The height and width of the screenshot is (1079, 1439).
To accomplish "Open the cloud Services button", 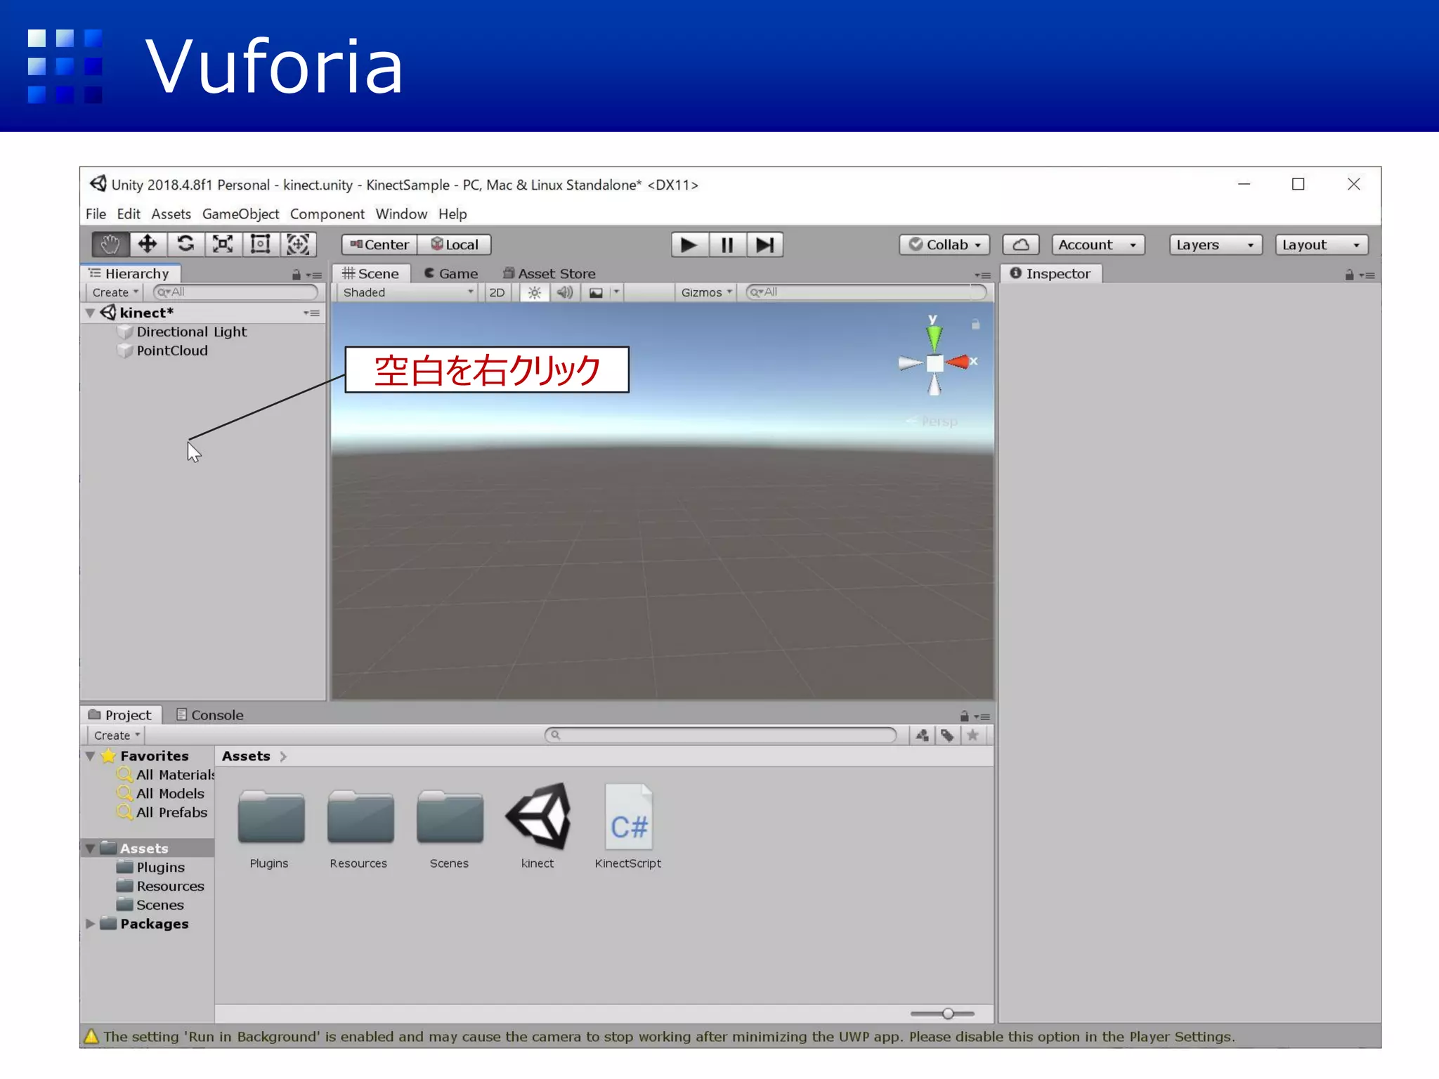I will click(x=1021, y=244).
